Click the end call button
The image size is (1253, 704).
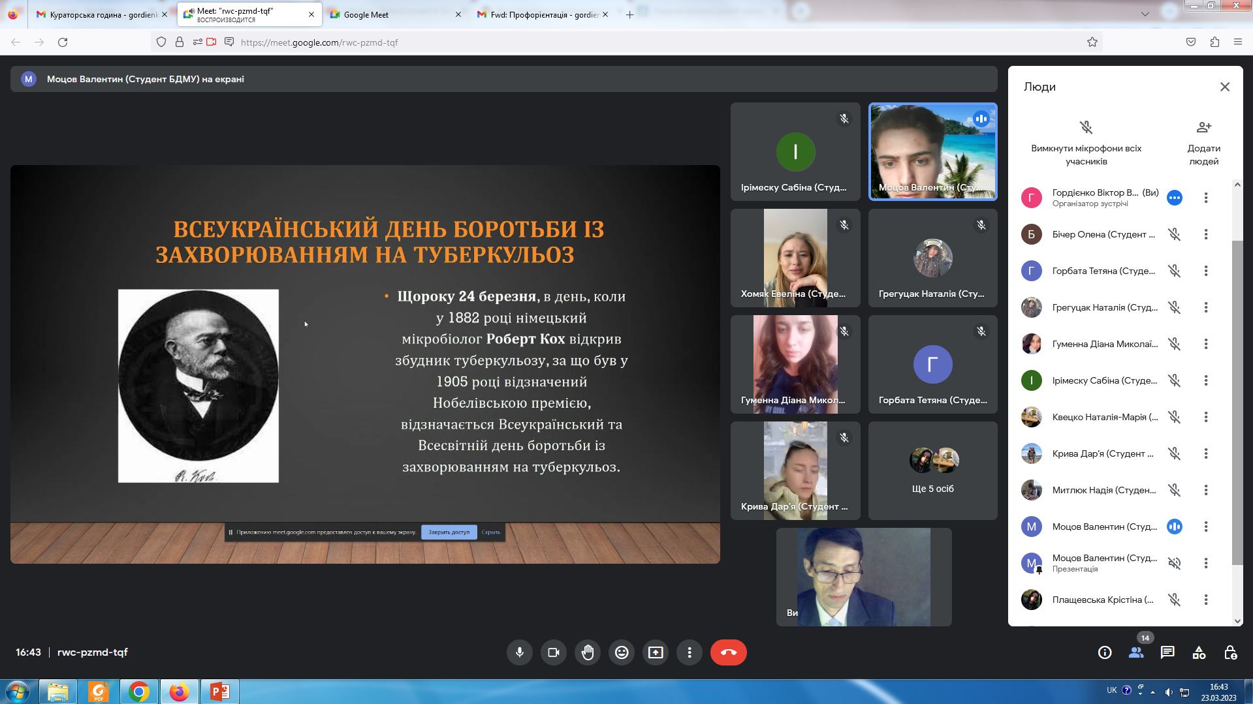point(728,652)
